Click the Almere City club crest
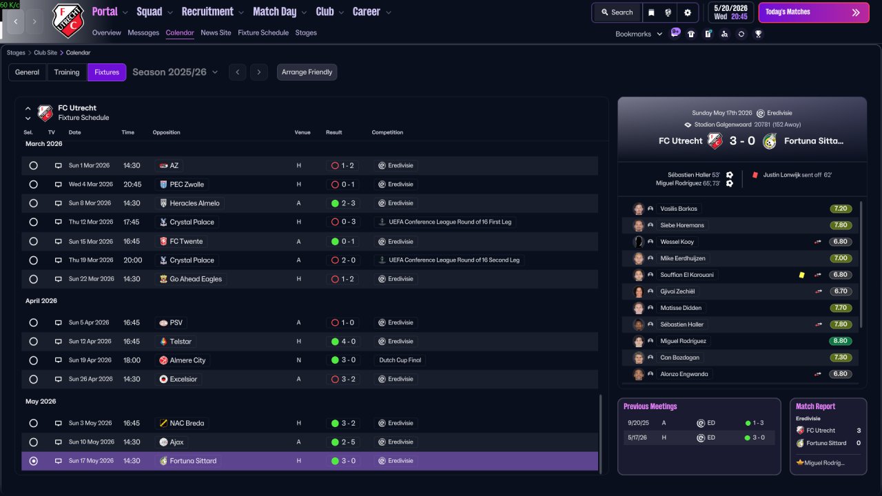The height and width of the screenshot is (496, 882). [163, 360]
